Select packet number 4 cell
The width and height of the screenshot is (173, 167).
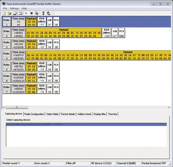(x=7, y=55)
